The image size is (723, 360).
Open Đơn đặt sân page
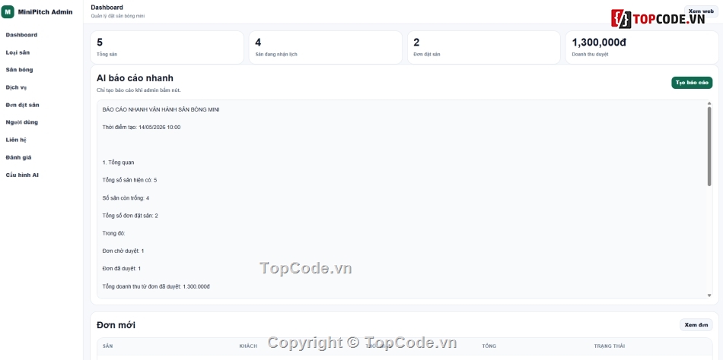pos(23,105)
